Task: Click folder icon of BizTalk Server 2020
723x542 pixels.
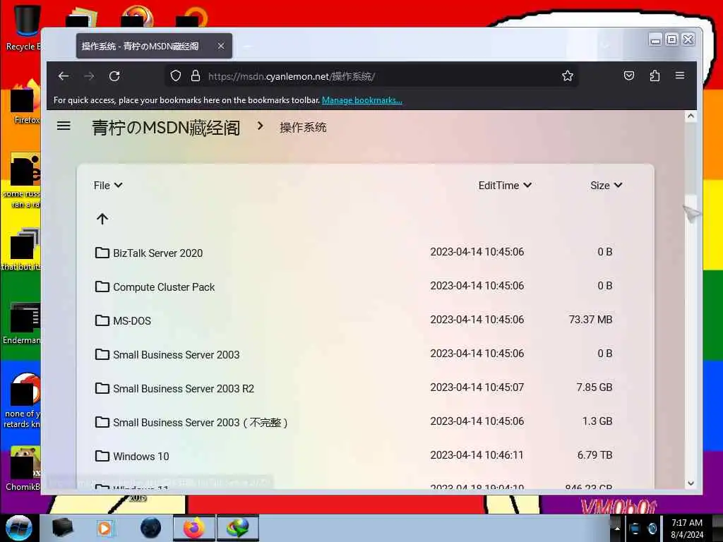Action: point(102,253)
